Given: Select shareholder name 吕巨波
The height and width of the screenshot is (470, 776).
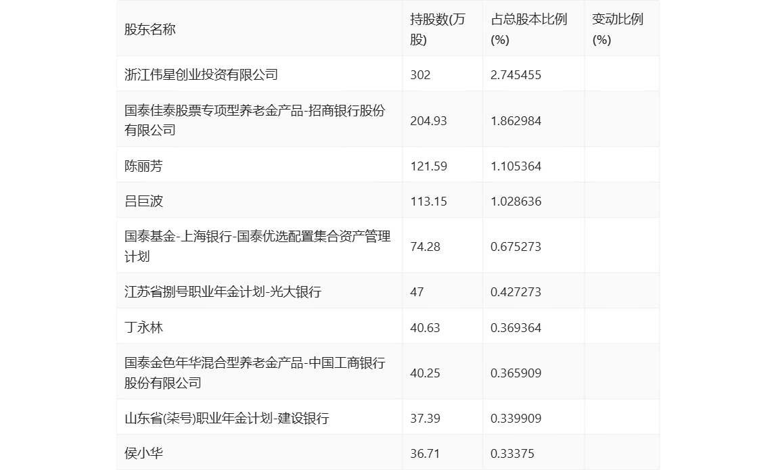Looking at the screenshot, I should (143, 202).
